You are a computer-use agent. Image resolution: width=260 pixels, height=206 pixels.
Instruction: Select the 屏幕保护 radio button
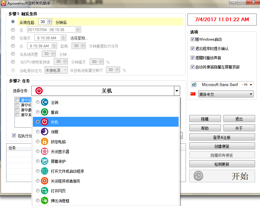pyautogui.click(x=37, y=161)
